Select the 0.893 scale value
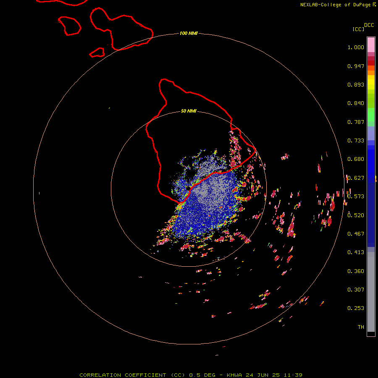 [356, 84]
